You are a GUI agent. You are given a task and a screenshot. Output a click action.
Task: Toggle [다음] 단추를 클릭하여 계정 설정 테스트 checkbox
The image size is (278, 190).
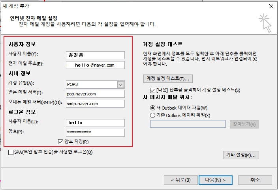152,90
